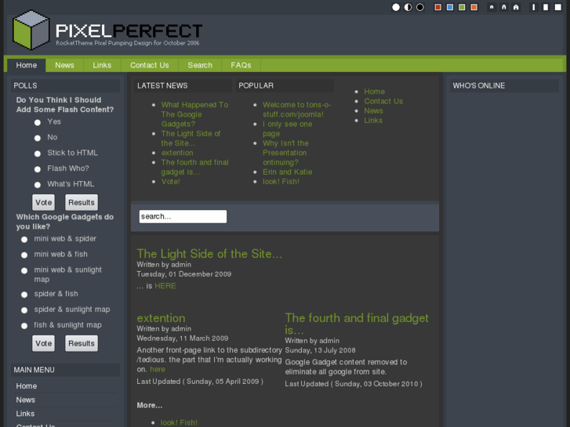Viewport: 570px width, 427px height.
Task: Open the News tab in green navbar
Action: tap(64, 65)
